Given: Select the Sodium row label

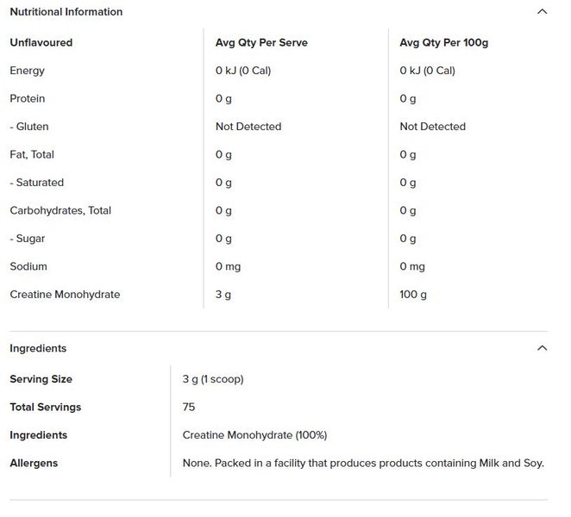Looking at the screenshot, I should (28, 266).
